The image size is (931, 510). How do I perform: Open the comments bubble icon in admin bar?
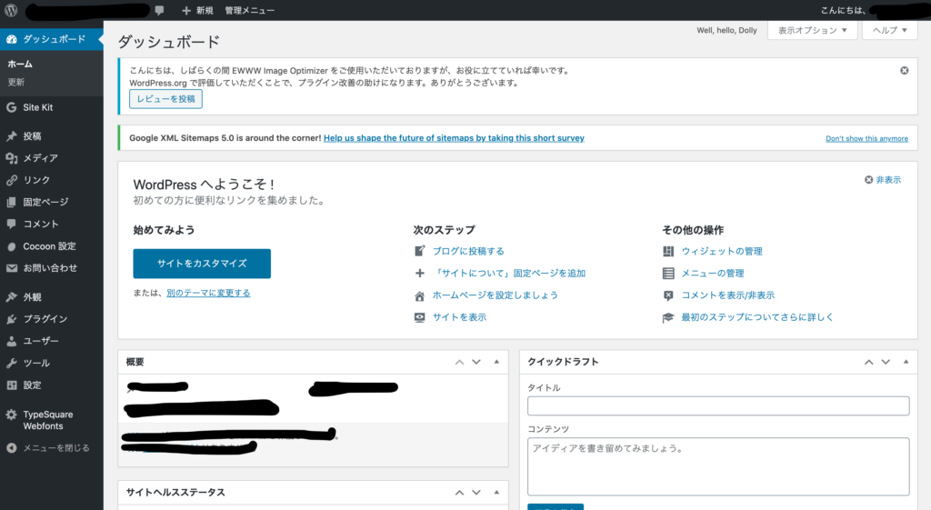tap(159, 10)
